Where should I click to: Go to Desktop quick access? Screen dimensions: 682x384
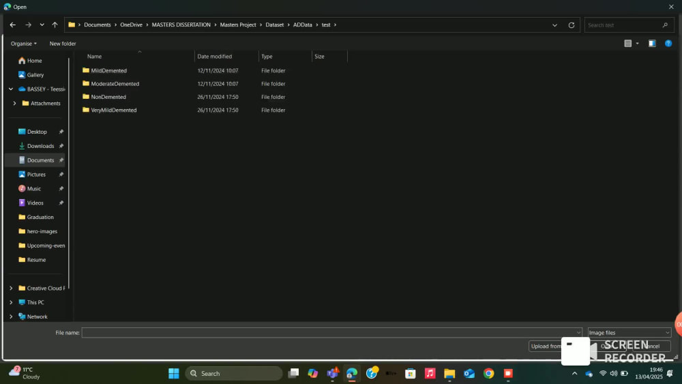37,132
